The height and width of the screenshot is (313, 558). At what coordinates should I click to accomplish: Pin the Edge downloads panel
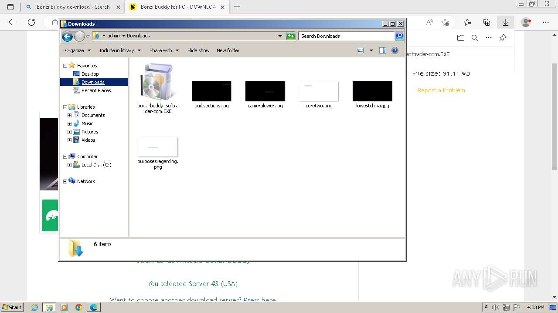coord(503,38)
